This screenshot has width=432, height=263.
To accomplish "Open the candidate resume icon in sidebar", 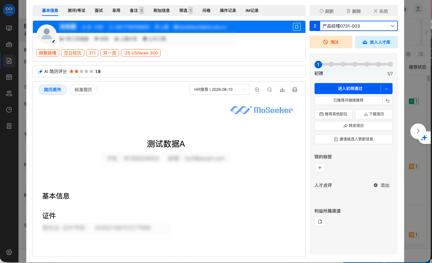I will tap(9, 61).
